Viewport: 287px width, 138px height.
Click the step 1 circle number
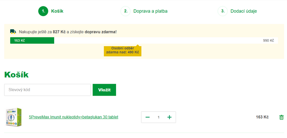point(43,11)
